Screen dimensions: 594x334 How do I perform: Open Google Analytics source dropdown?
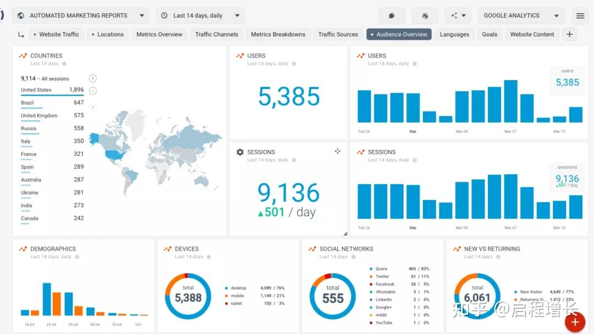coord(521,15)
